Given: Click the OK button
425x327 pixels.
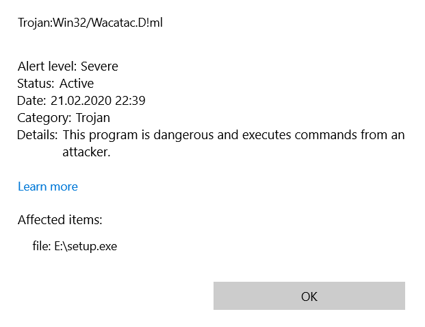Looking at the screenshot, I should click(x=309, y=296).
